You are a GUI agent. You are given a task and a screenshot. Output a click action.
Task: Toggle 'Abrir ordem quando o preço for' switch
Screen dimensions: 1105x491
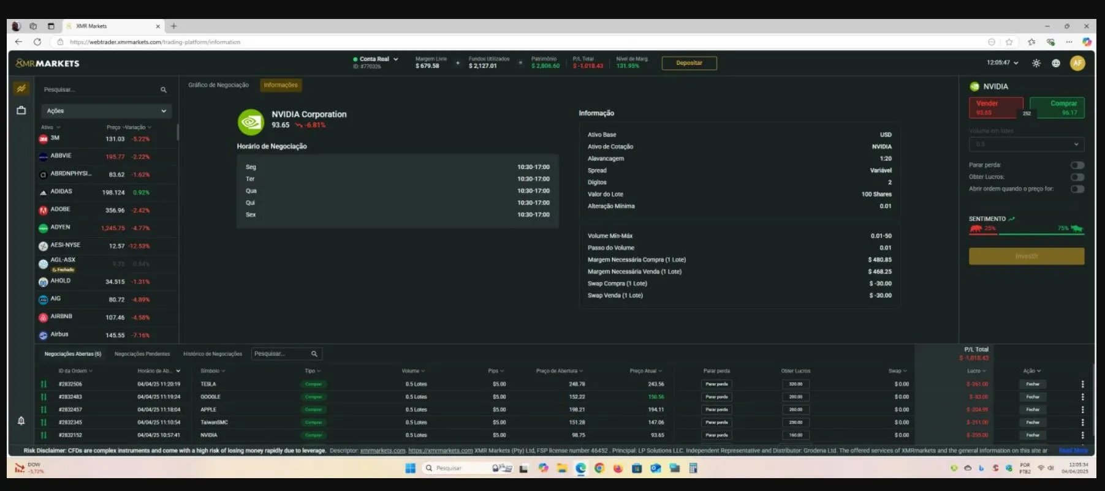[x=1077, y=189]
